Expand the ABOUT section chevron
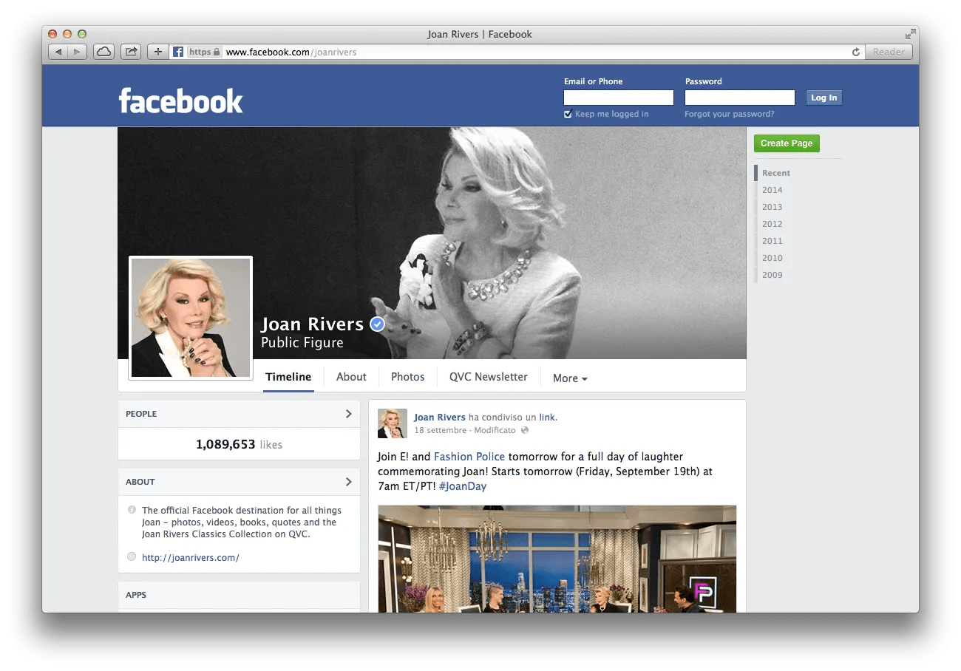Screen dimensions: 961x671 pos(349,482)
